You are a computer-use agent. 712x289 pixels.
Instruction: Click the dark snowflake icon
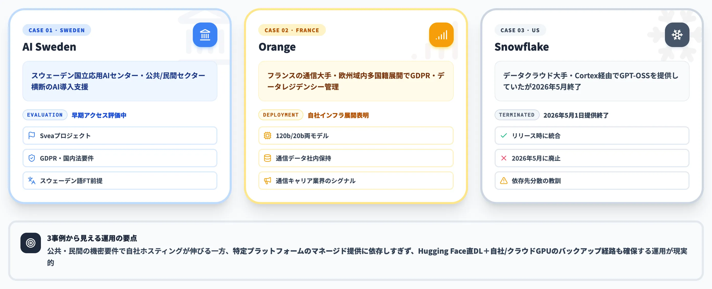pos(677,35)
